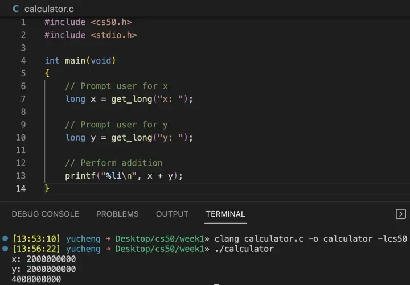This screenshot has width=410, height=285.
Task: Click the 'long x = get_long' line
Action: (x=129, y=99)
